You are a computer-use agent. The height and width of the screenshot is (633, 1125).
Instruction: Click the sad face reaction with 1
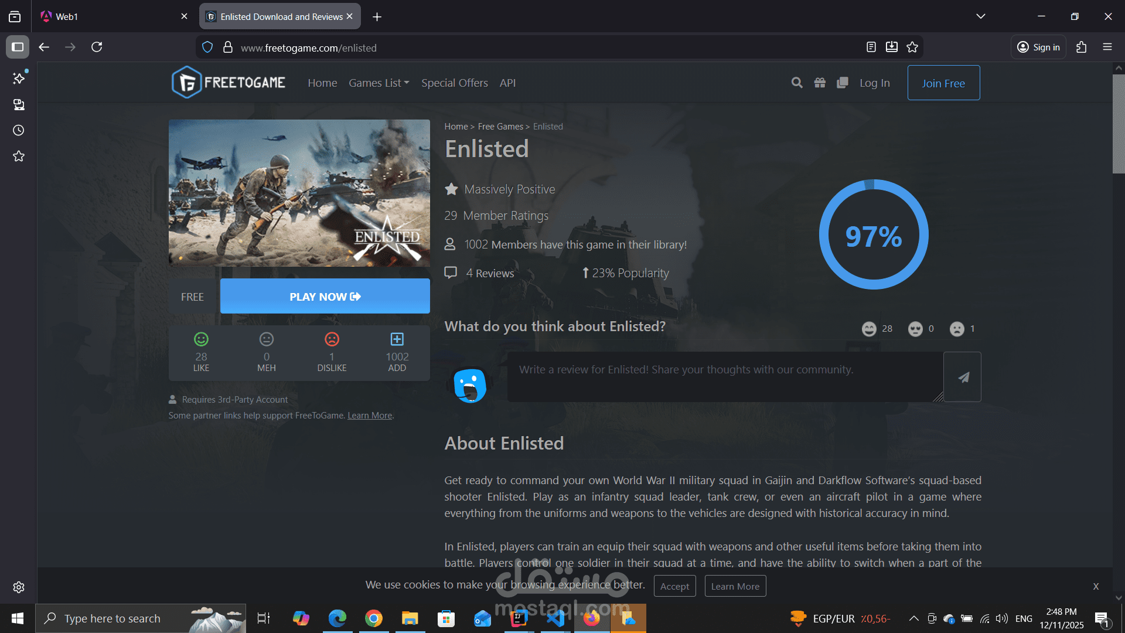click(x=957, y=329)
